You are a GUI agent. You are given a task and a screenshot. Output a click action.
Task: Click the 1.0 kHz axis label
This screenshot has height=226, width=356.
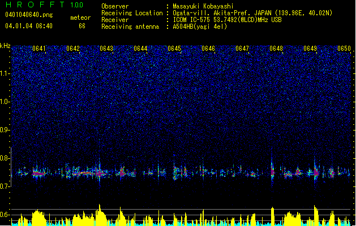(5, 102)
